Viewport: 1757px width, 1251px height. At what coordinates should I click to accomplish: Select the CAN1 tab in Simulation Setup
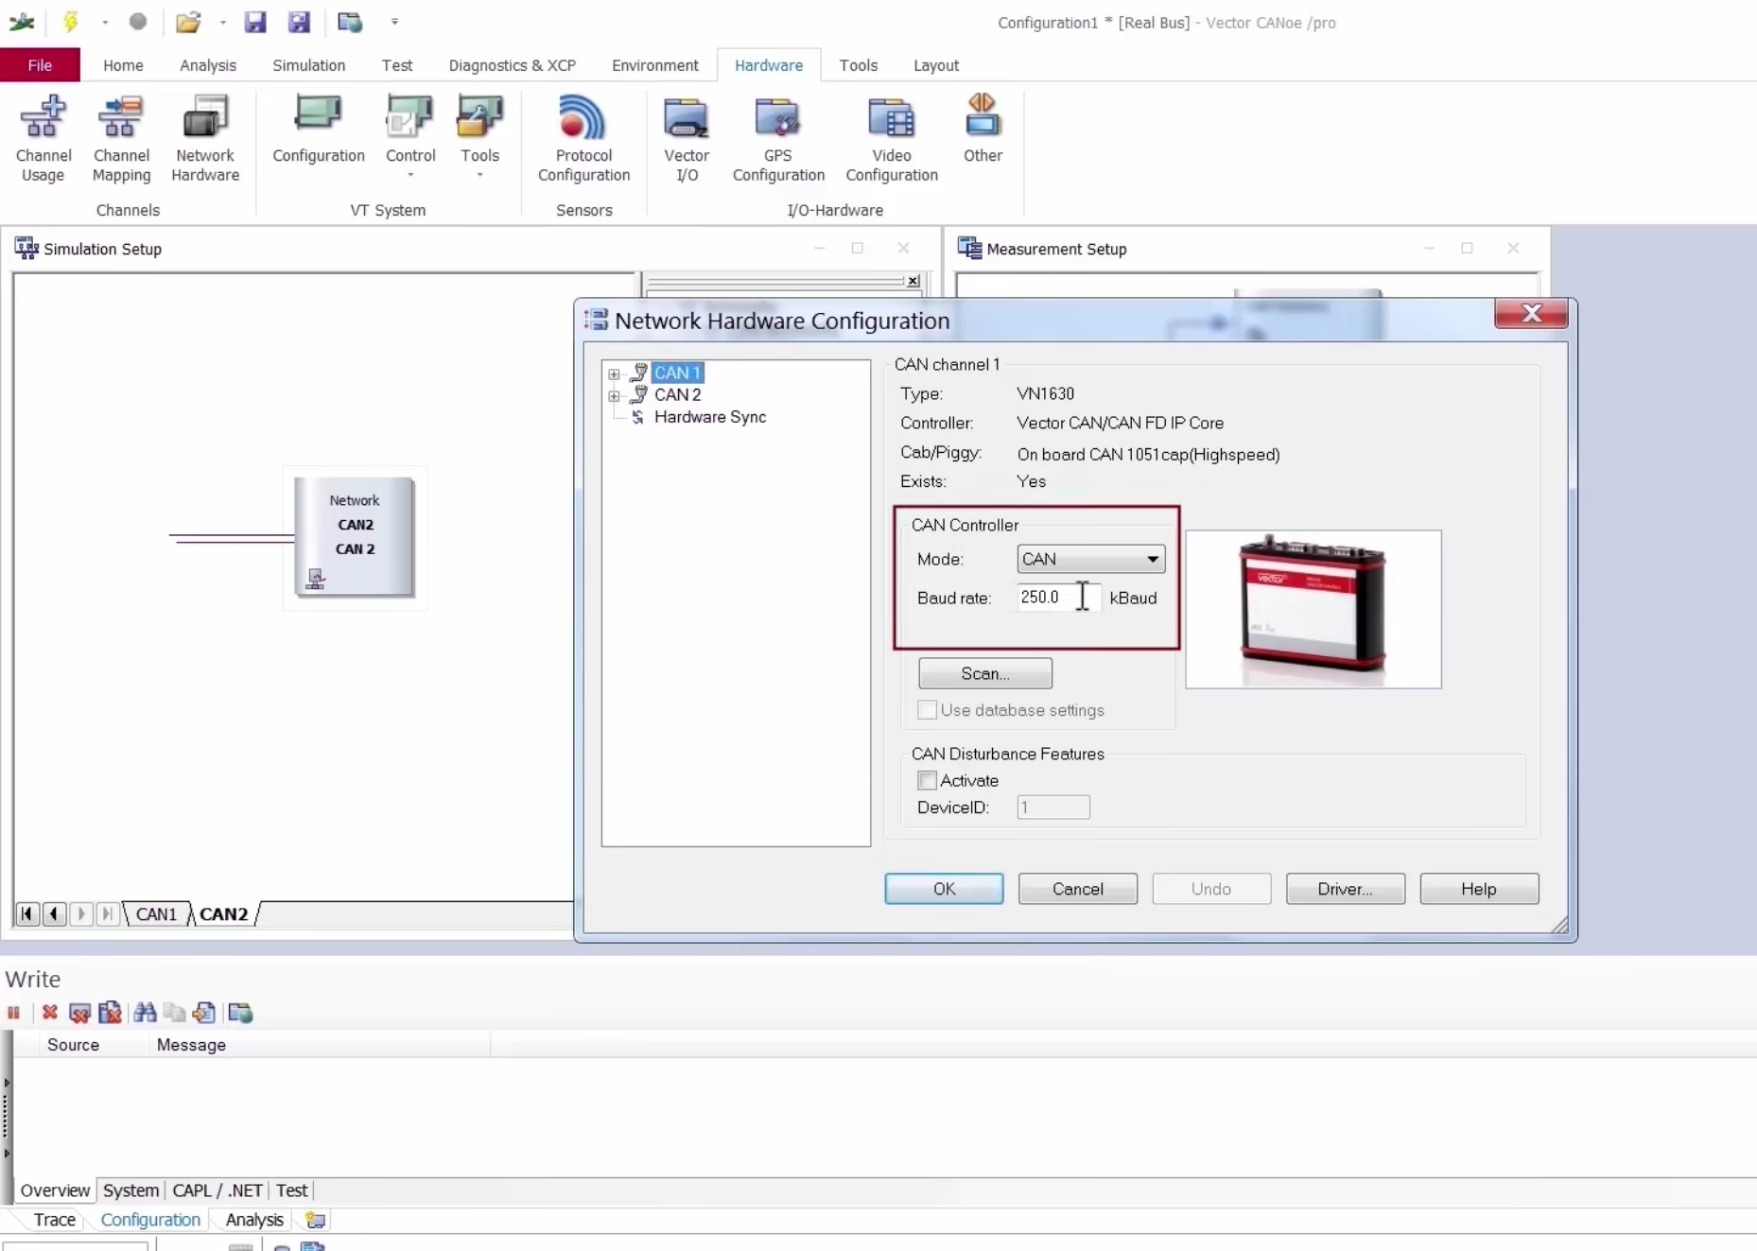point(156,914)
